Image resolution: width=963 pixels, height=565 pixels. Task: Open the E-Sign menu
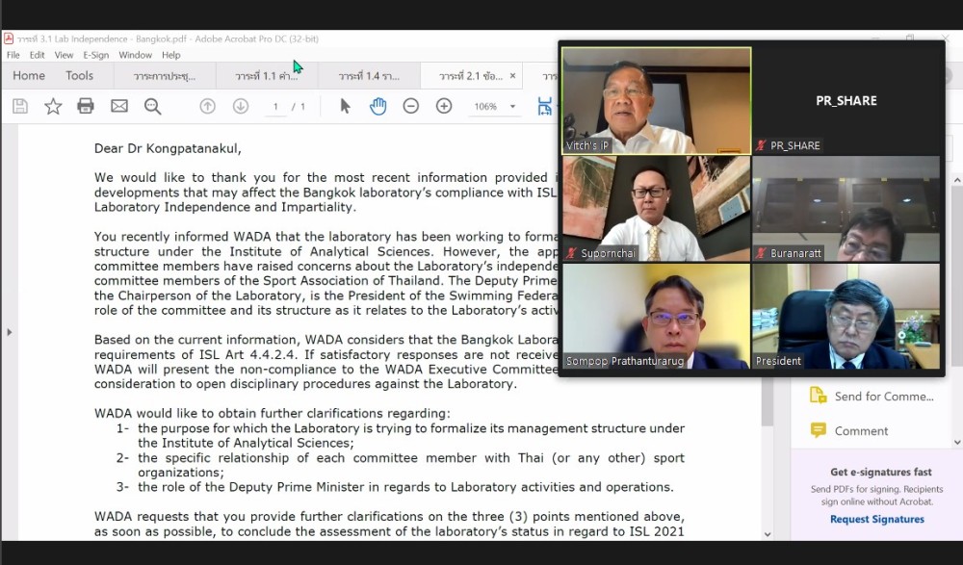click(x=95, y=55)
